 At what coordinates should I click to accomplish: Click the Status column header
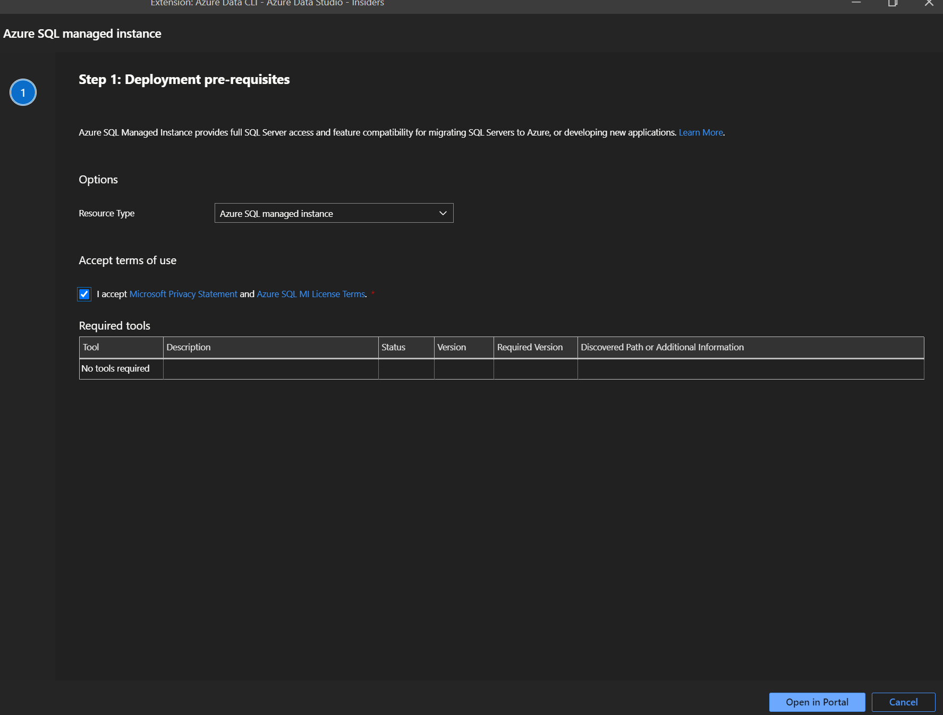(x=393, y=347)
